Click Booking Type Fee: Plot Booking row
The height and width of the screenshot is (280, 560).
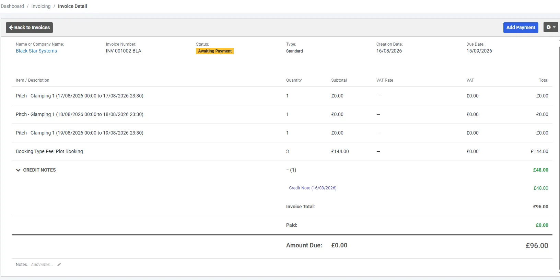click(x=282, y=151)
